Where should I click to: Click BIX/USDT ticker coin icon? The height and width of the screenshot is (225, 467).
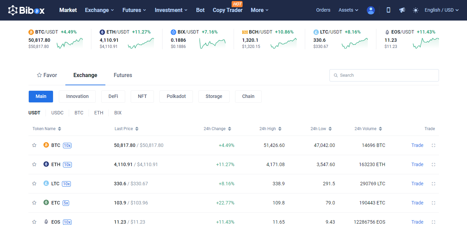[173, 32]
